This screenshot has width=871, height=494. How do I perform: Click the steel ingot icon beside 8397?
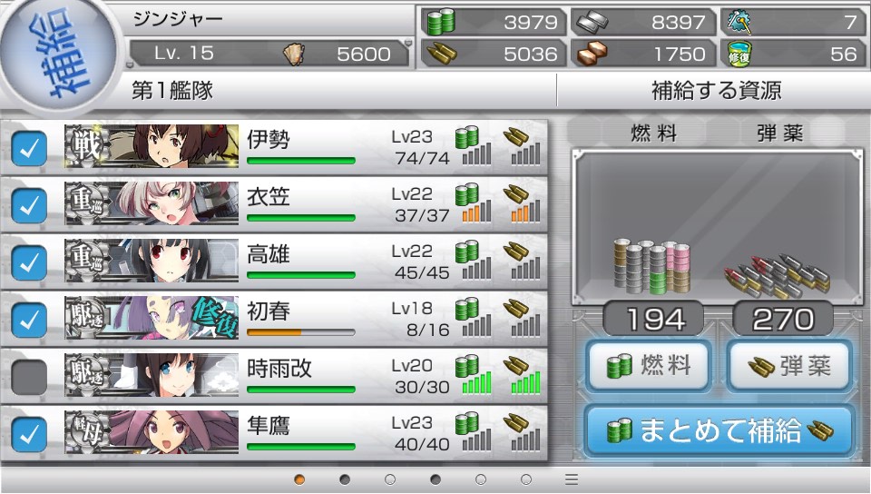[591, 22]
